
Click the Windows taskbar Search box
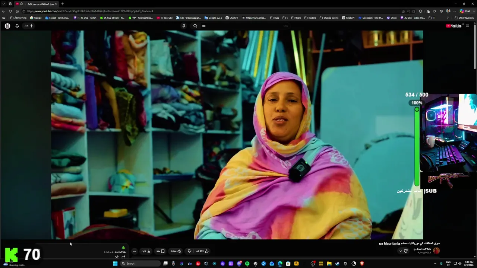[x=140, y=264]
